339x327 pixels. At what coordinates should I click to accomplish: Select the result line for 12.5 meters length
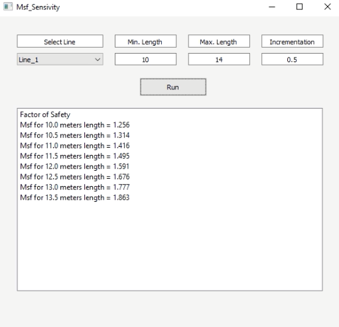click(x=75, y=177)
